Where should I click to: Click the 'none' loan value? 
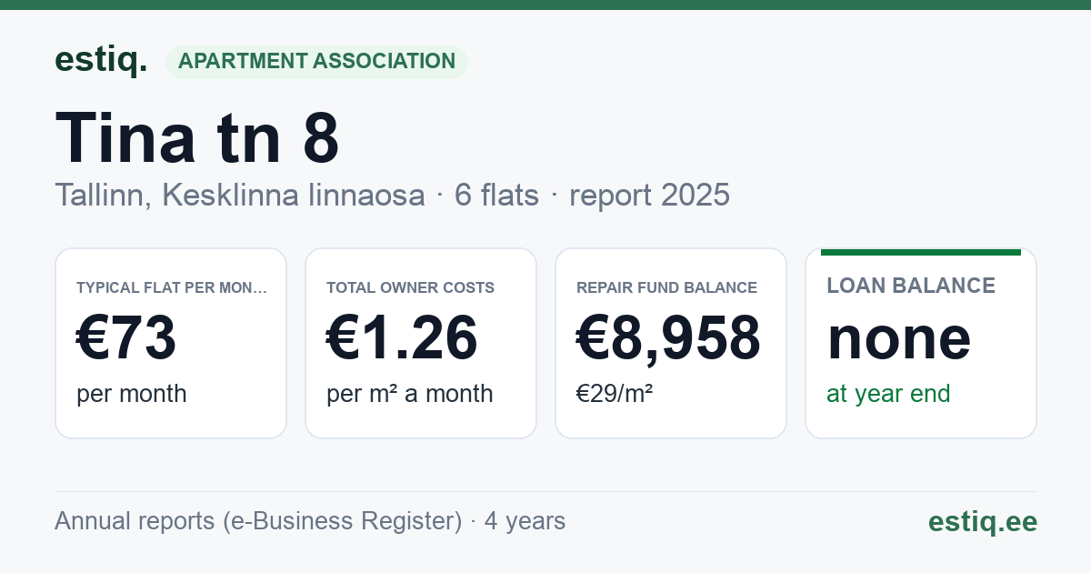[x=899, y=338]
